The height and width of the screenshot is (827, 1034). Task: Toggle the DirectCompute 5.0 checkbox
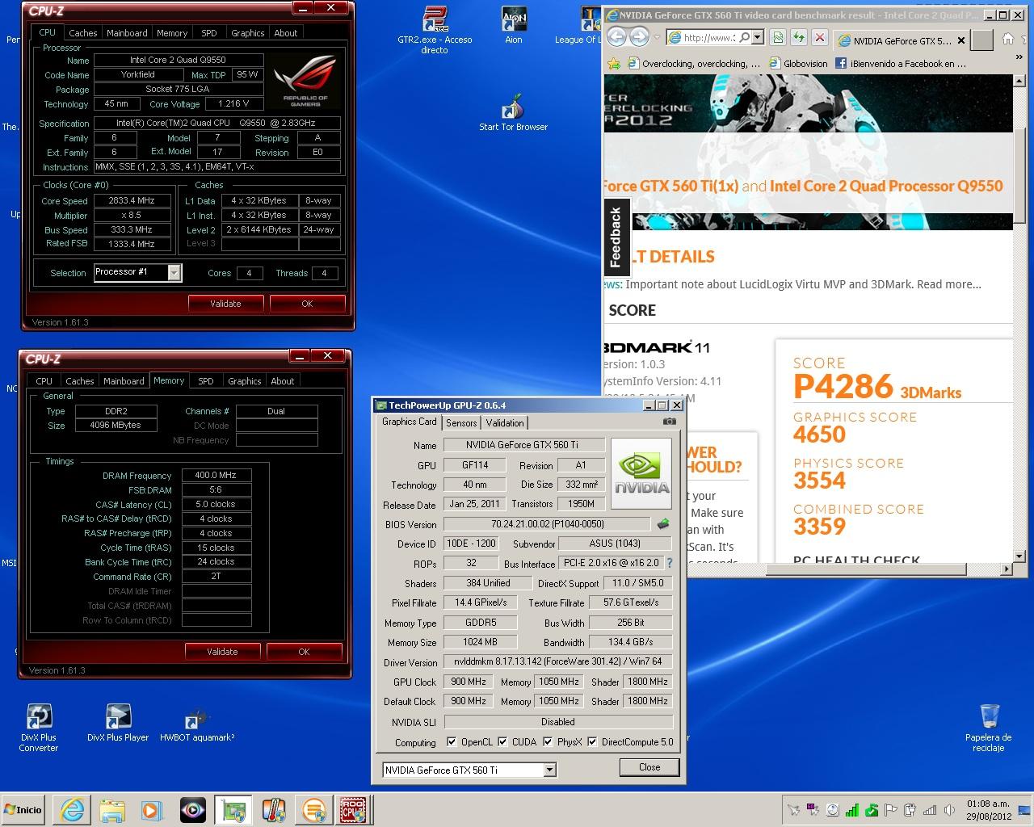pos(592,741)
